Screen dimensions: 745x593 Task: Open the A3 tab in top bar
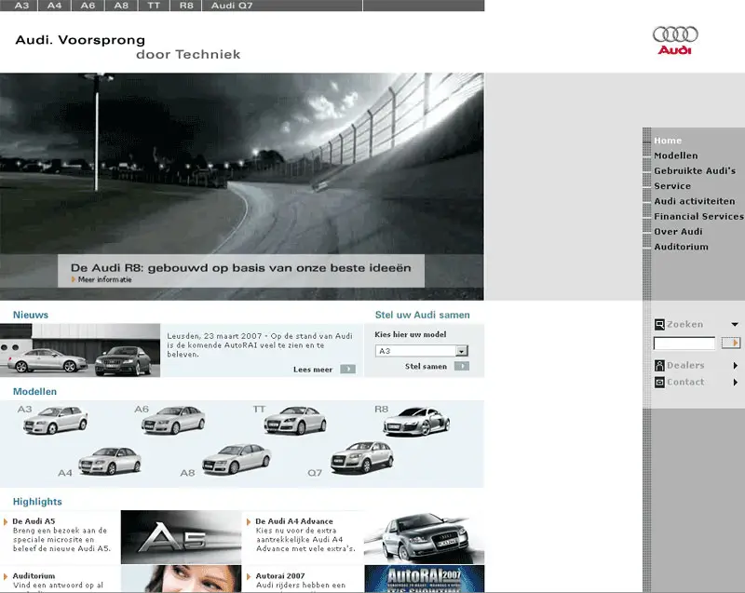[21, 6]
